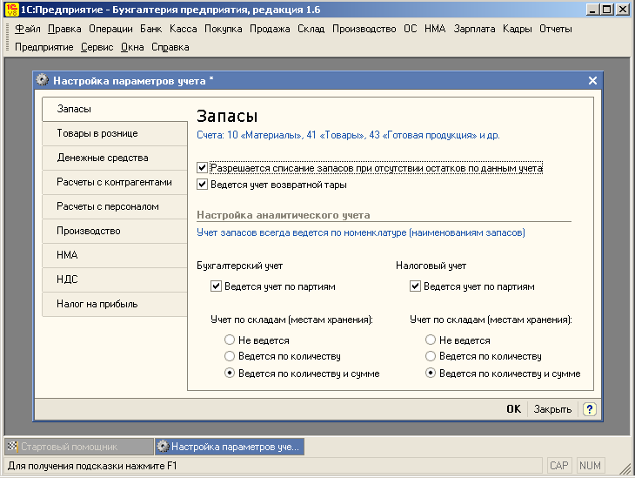The width and height of the screenshot is (635, 478).
Task: Switch to Налог на прибыль tab
Action: (x=115, y=304)
